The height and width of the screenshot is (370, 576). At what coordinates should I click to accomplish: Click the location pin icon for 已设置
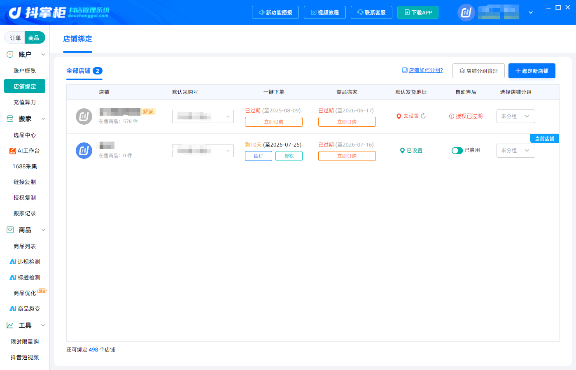[x=402, y=151]
